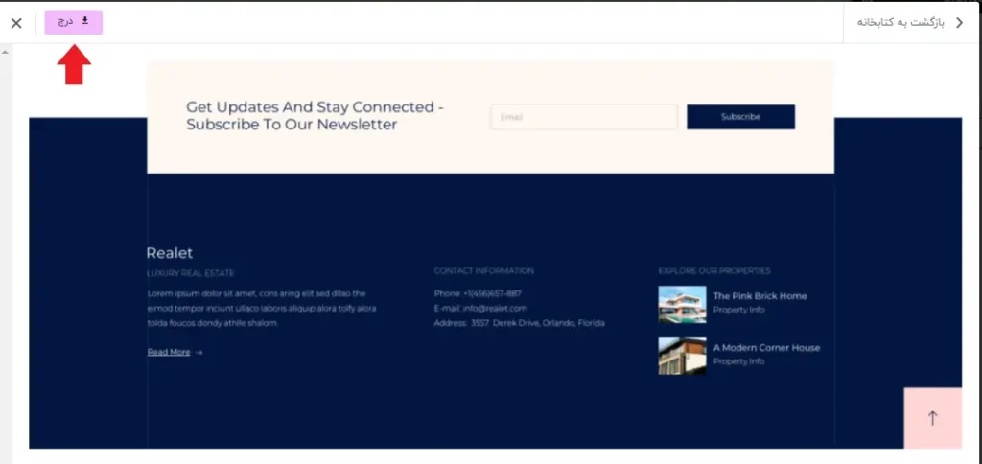Click the phone number in contact information
This screenshot has width=982, height=464.
click(478, 293)
